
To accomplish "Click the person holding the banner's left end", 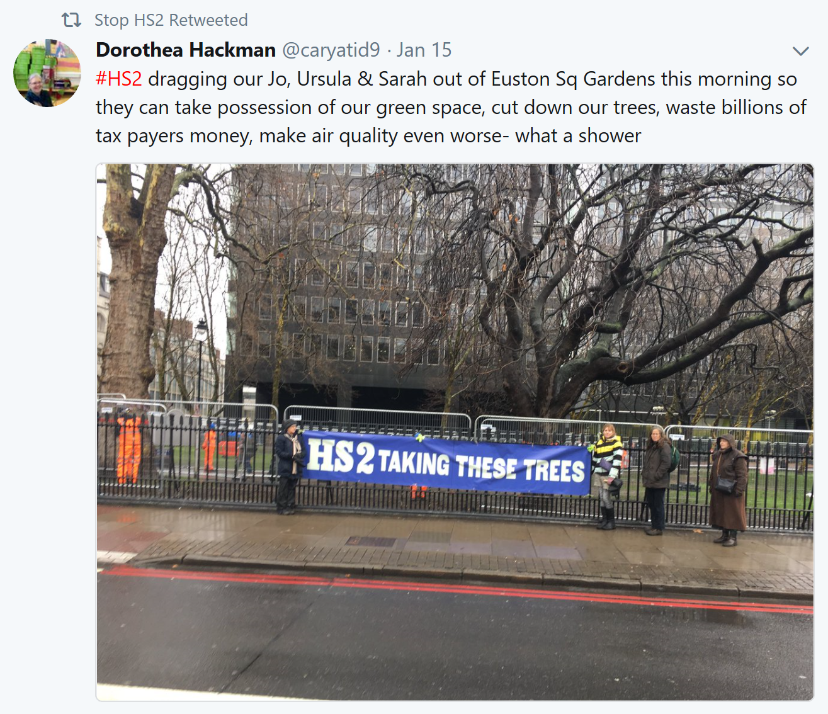I will [289, 467].
